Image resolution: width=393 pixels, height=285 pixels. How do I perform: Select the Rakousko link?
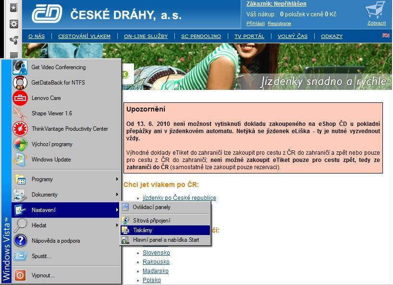156,261
